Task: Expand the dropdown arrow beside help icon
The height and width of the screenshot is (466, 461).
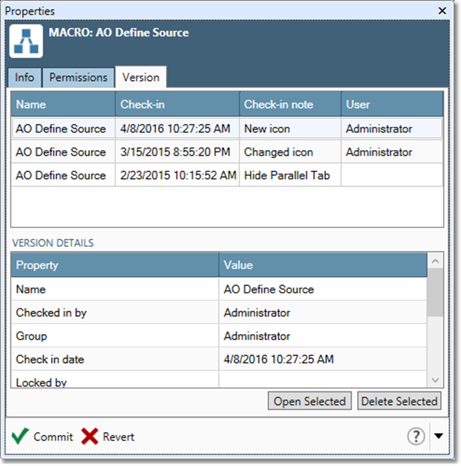Action: point(439,436)
